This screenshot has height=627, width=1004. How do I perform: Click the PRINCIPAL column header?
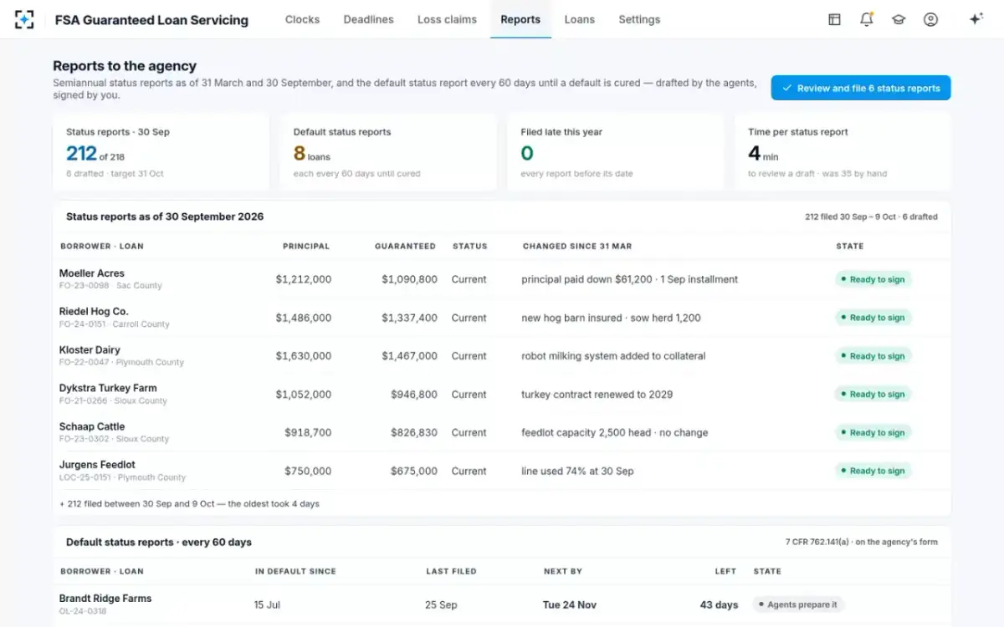tap(306, 247)
